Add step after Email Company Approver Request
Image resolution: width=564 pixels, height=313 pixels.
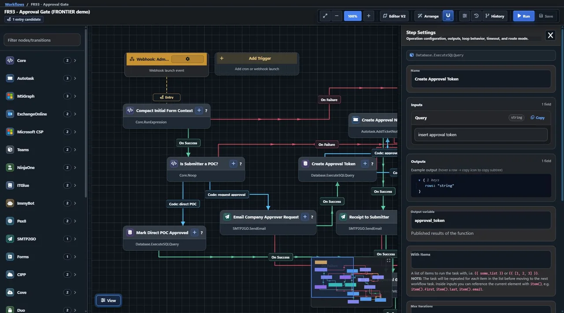304,217
